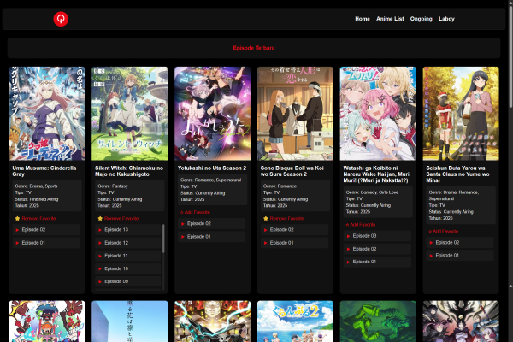Click play icon for Yofukashi no Uta Episode 01
Image resolution: width=513 pixels, height=342 pixels.
tap(183, 236)
